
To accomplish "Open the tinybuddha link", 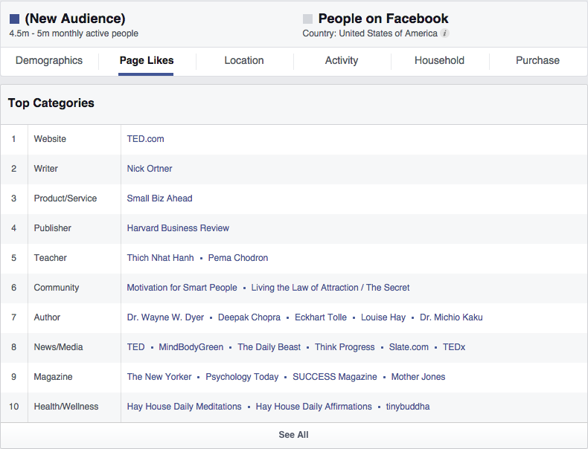I will coord(408,407).
